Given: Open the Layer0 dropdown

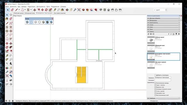Looking at the screenshot, I should coord(166,10).
